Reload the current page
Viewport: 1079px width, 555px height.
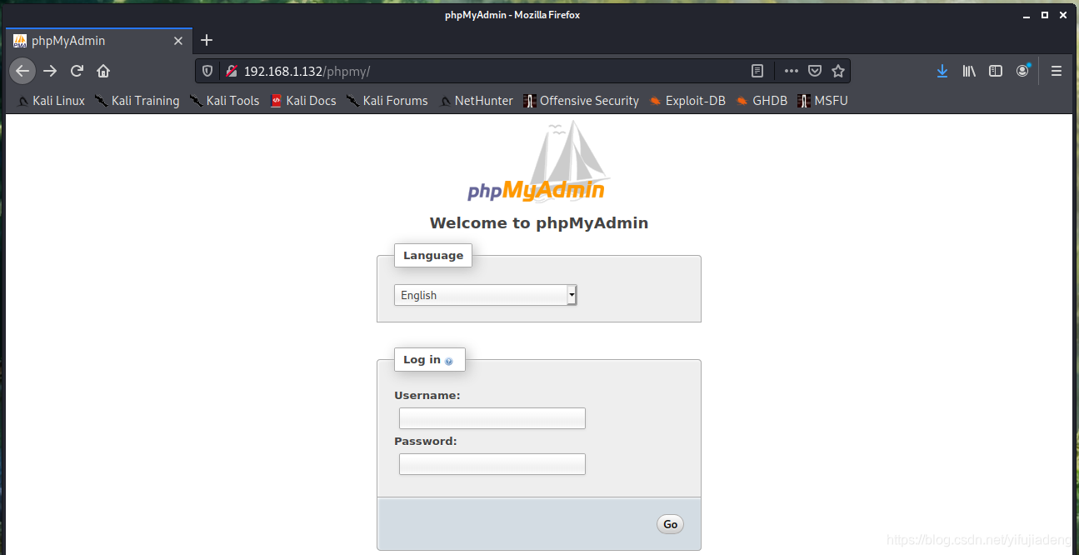click(x=77, y=71)
